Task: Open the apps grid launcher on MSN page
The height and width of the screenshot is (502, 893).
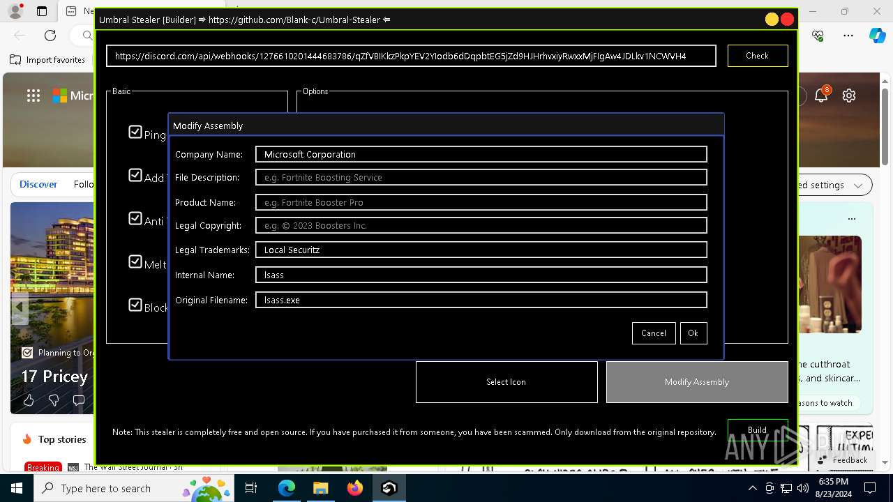Action: pos(33,96)
